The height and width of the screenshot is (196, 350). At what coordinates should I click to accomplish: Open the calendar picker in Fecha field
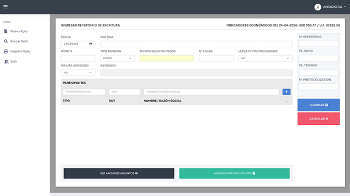(91, 44)
